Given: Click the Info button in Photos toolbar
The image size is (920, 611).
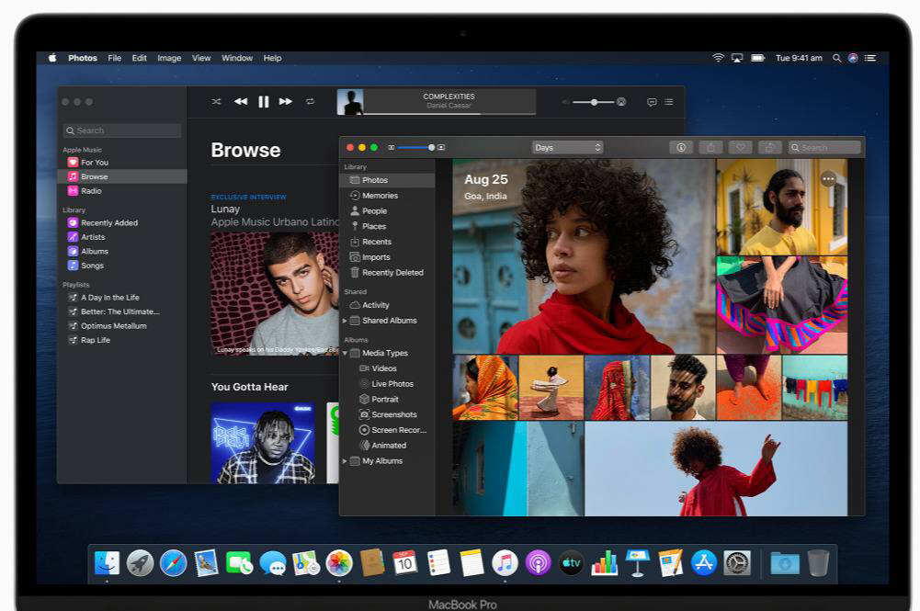Looking at the screenshot, I should point(681,148).
